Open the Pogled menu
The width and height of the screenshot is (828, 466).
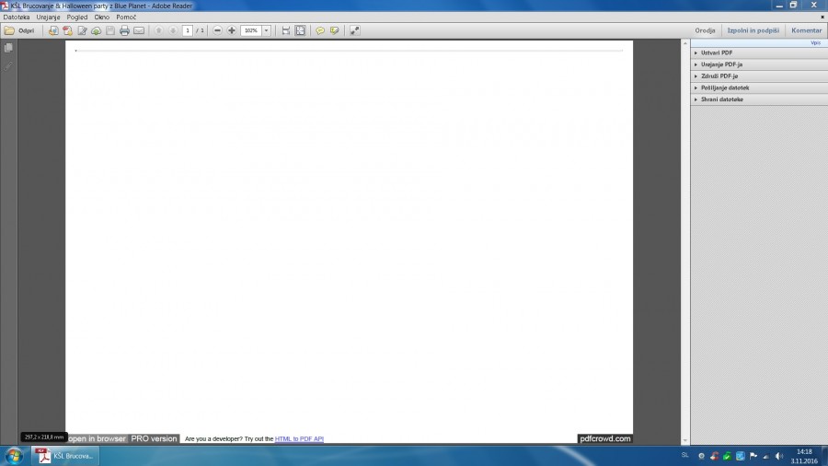tap(77, 17)
